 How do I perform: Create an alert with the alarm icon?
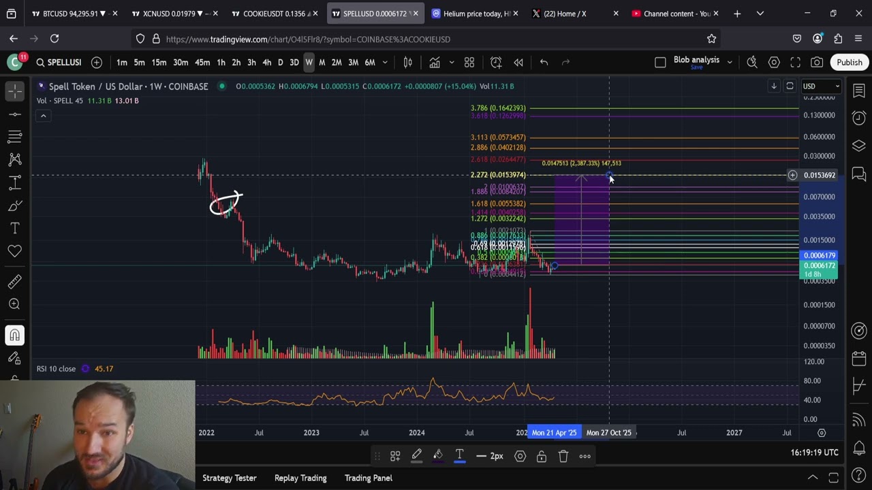tap(496, 63)
